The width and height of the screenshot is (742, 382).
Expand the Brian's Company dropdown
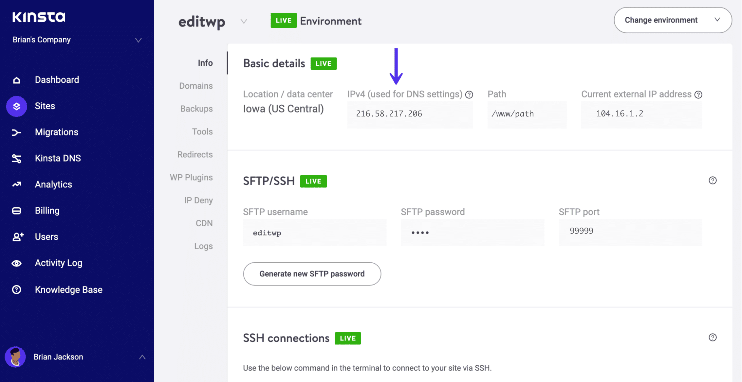[138, 40]
